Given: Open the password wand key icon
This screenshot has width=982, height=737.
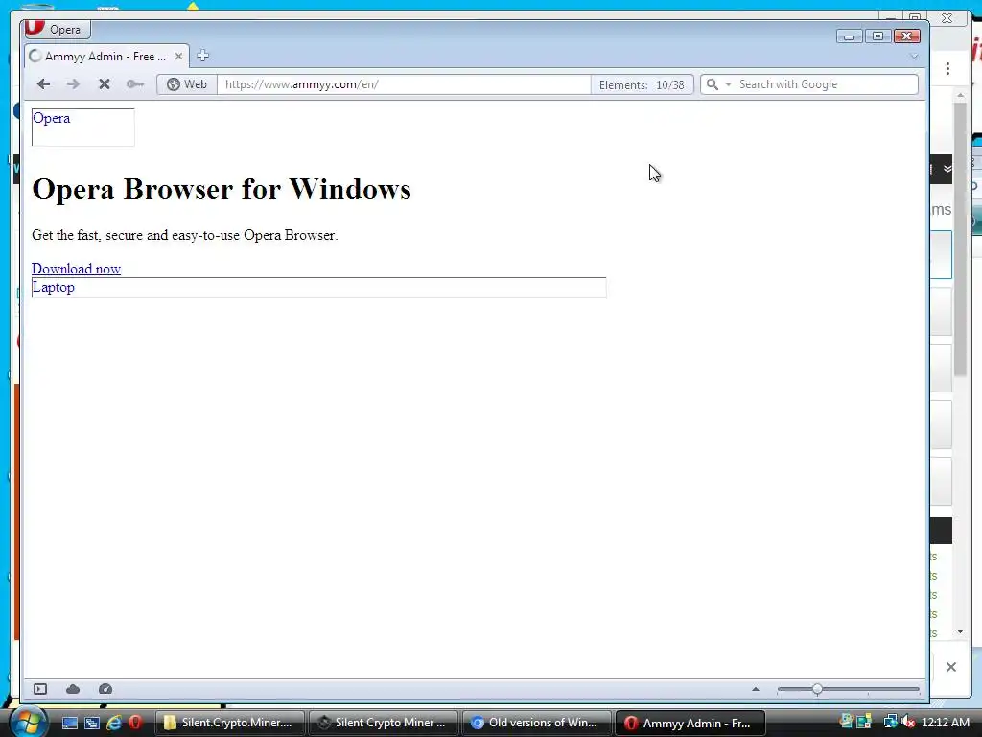Looking at the screenshot, I should pyautogui.click(x=134, y=84).
